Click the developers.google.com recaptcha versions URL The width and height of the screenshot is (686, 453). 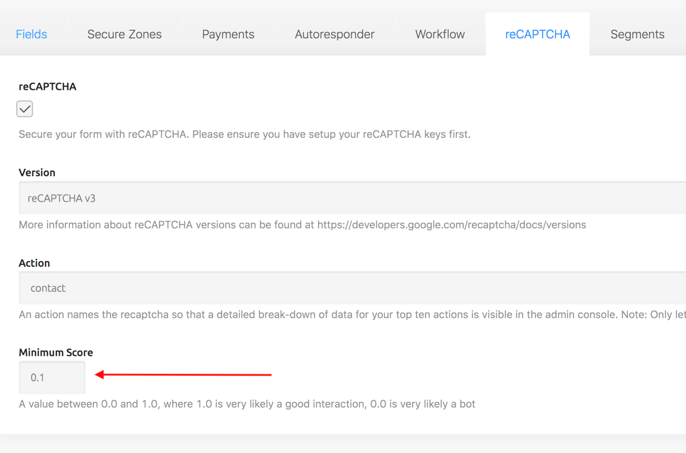point(451,225)
